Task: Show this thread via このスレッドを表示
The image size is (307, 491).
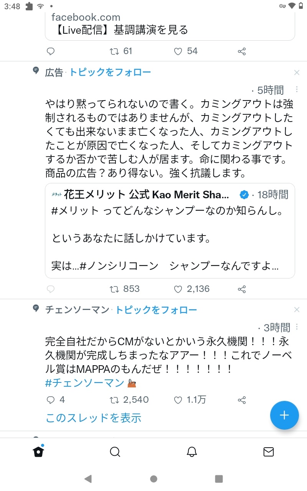Action: [x=93, y=418]
